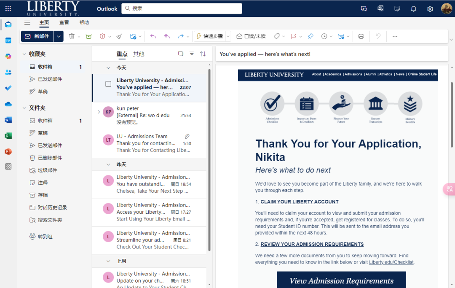The height and width of the screenshot is (288, 455).
Task: Click the Reply all icon
Action: pyautogui.click(x=167, y=36)
